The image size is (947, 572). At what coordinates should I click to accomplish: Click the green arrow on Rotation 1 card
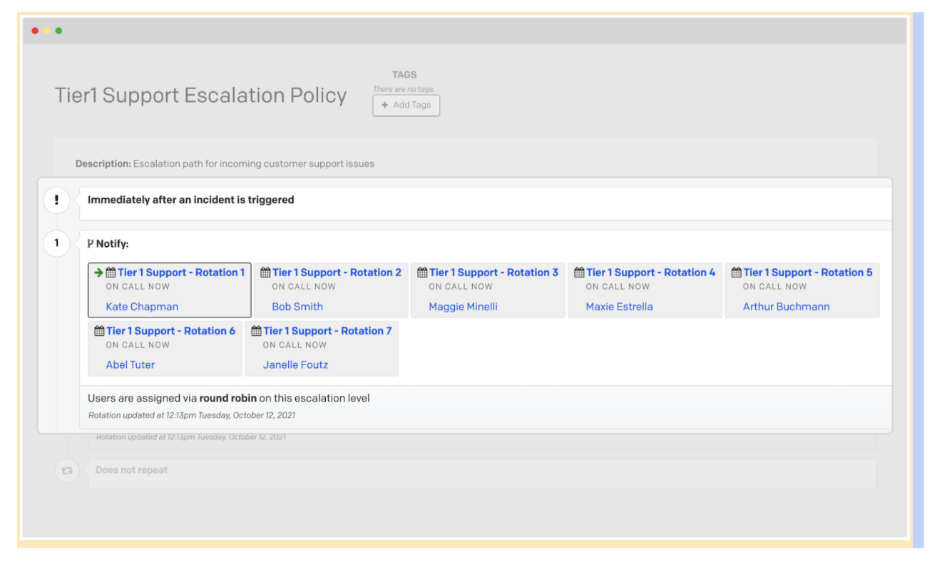click(98, 272)
